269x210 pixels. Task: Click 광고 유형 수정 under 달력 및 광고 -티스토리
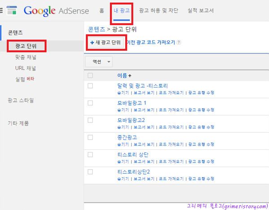pos(201,93)
